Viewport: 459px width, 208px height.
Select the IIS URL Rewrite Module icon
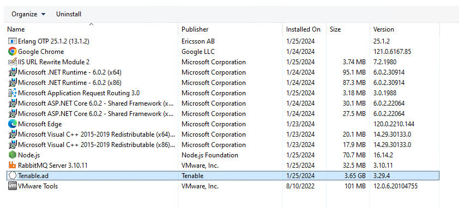(x=13, y=62)
